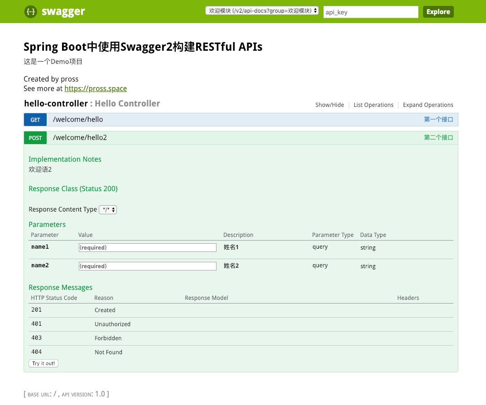Open the Response Content Type dropdown
The image size is (486, 405).
[108, 210]
